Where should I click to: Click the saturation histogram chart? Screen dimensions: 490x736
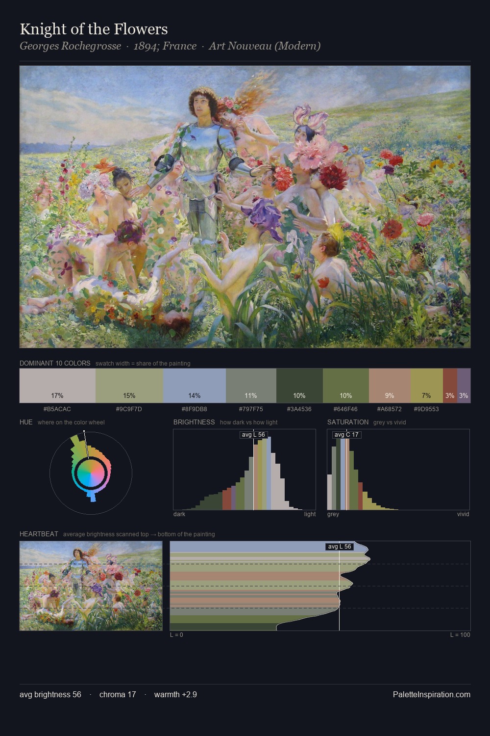coord(398,470)
